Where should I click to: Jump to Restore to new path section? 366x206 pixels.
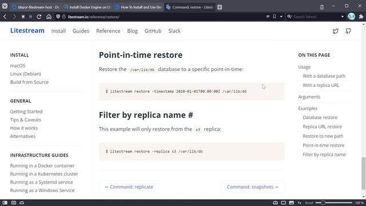click(323, 136)
